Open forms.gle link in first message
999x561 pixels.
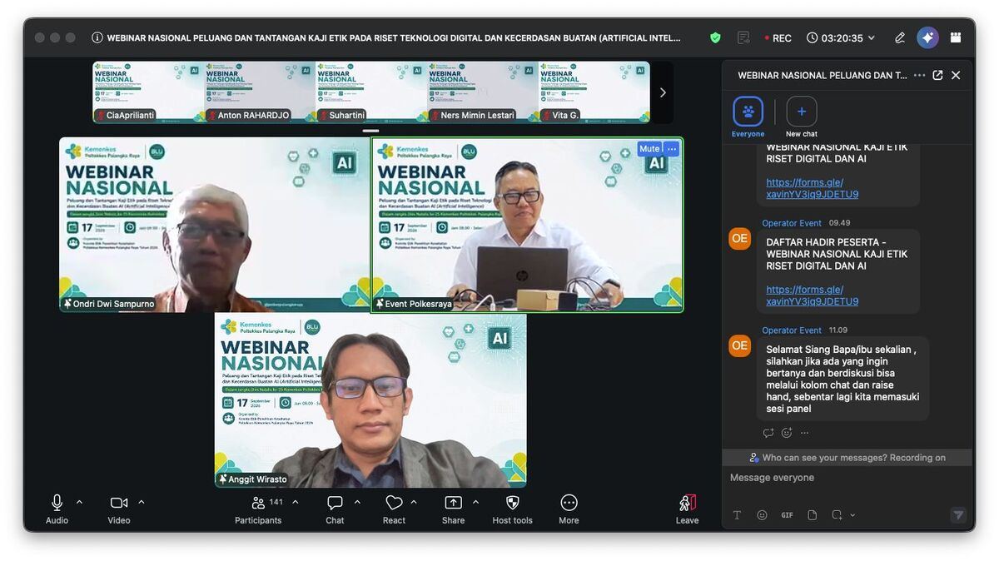[813, 188]
